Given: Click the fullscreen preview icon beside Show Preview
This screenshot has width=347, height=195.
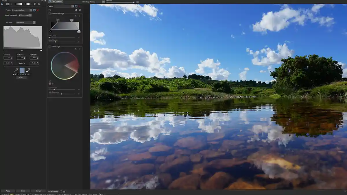Looking at the screenshot, I should pos(61,191).
